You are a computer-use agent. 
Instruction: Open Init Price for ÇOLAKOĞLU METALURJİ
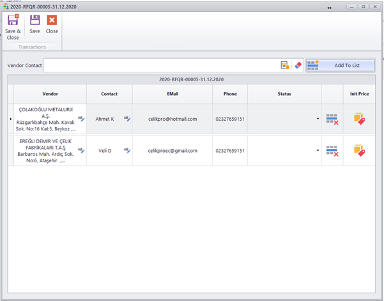point(358,119)
